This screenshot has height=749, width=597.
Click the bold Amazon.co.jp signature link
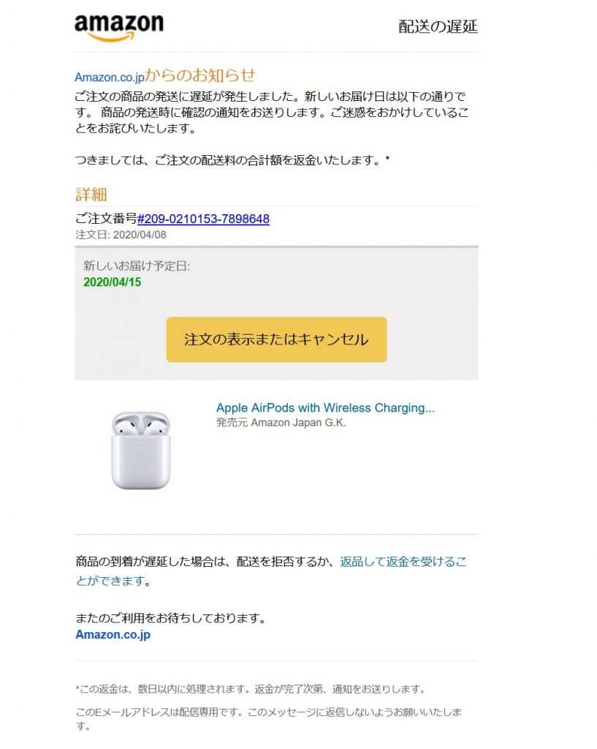point(113,635)
